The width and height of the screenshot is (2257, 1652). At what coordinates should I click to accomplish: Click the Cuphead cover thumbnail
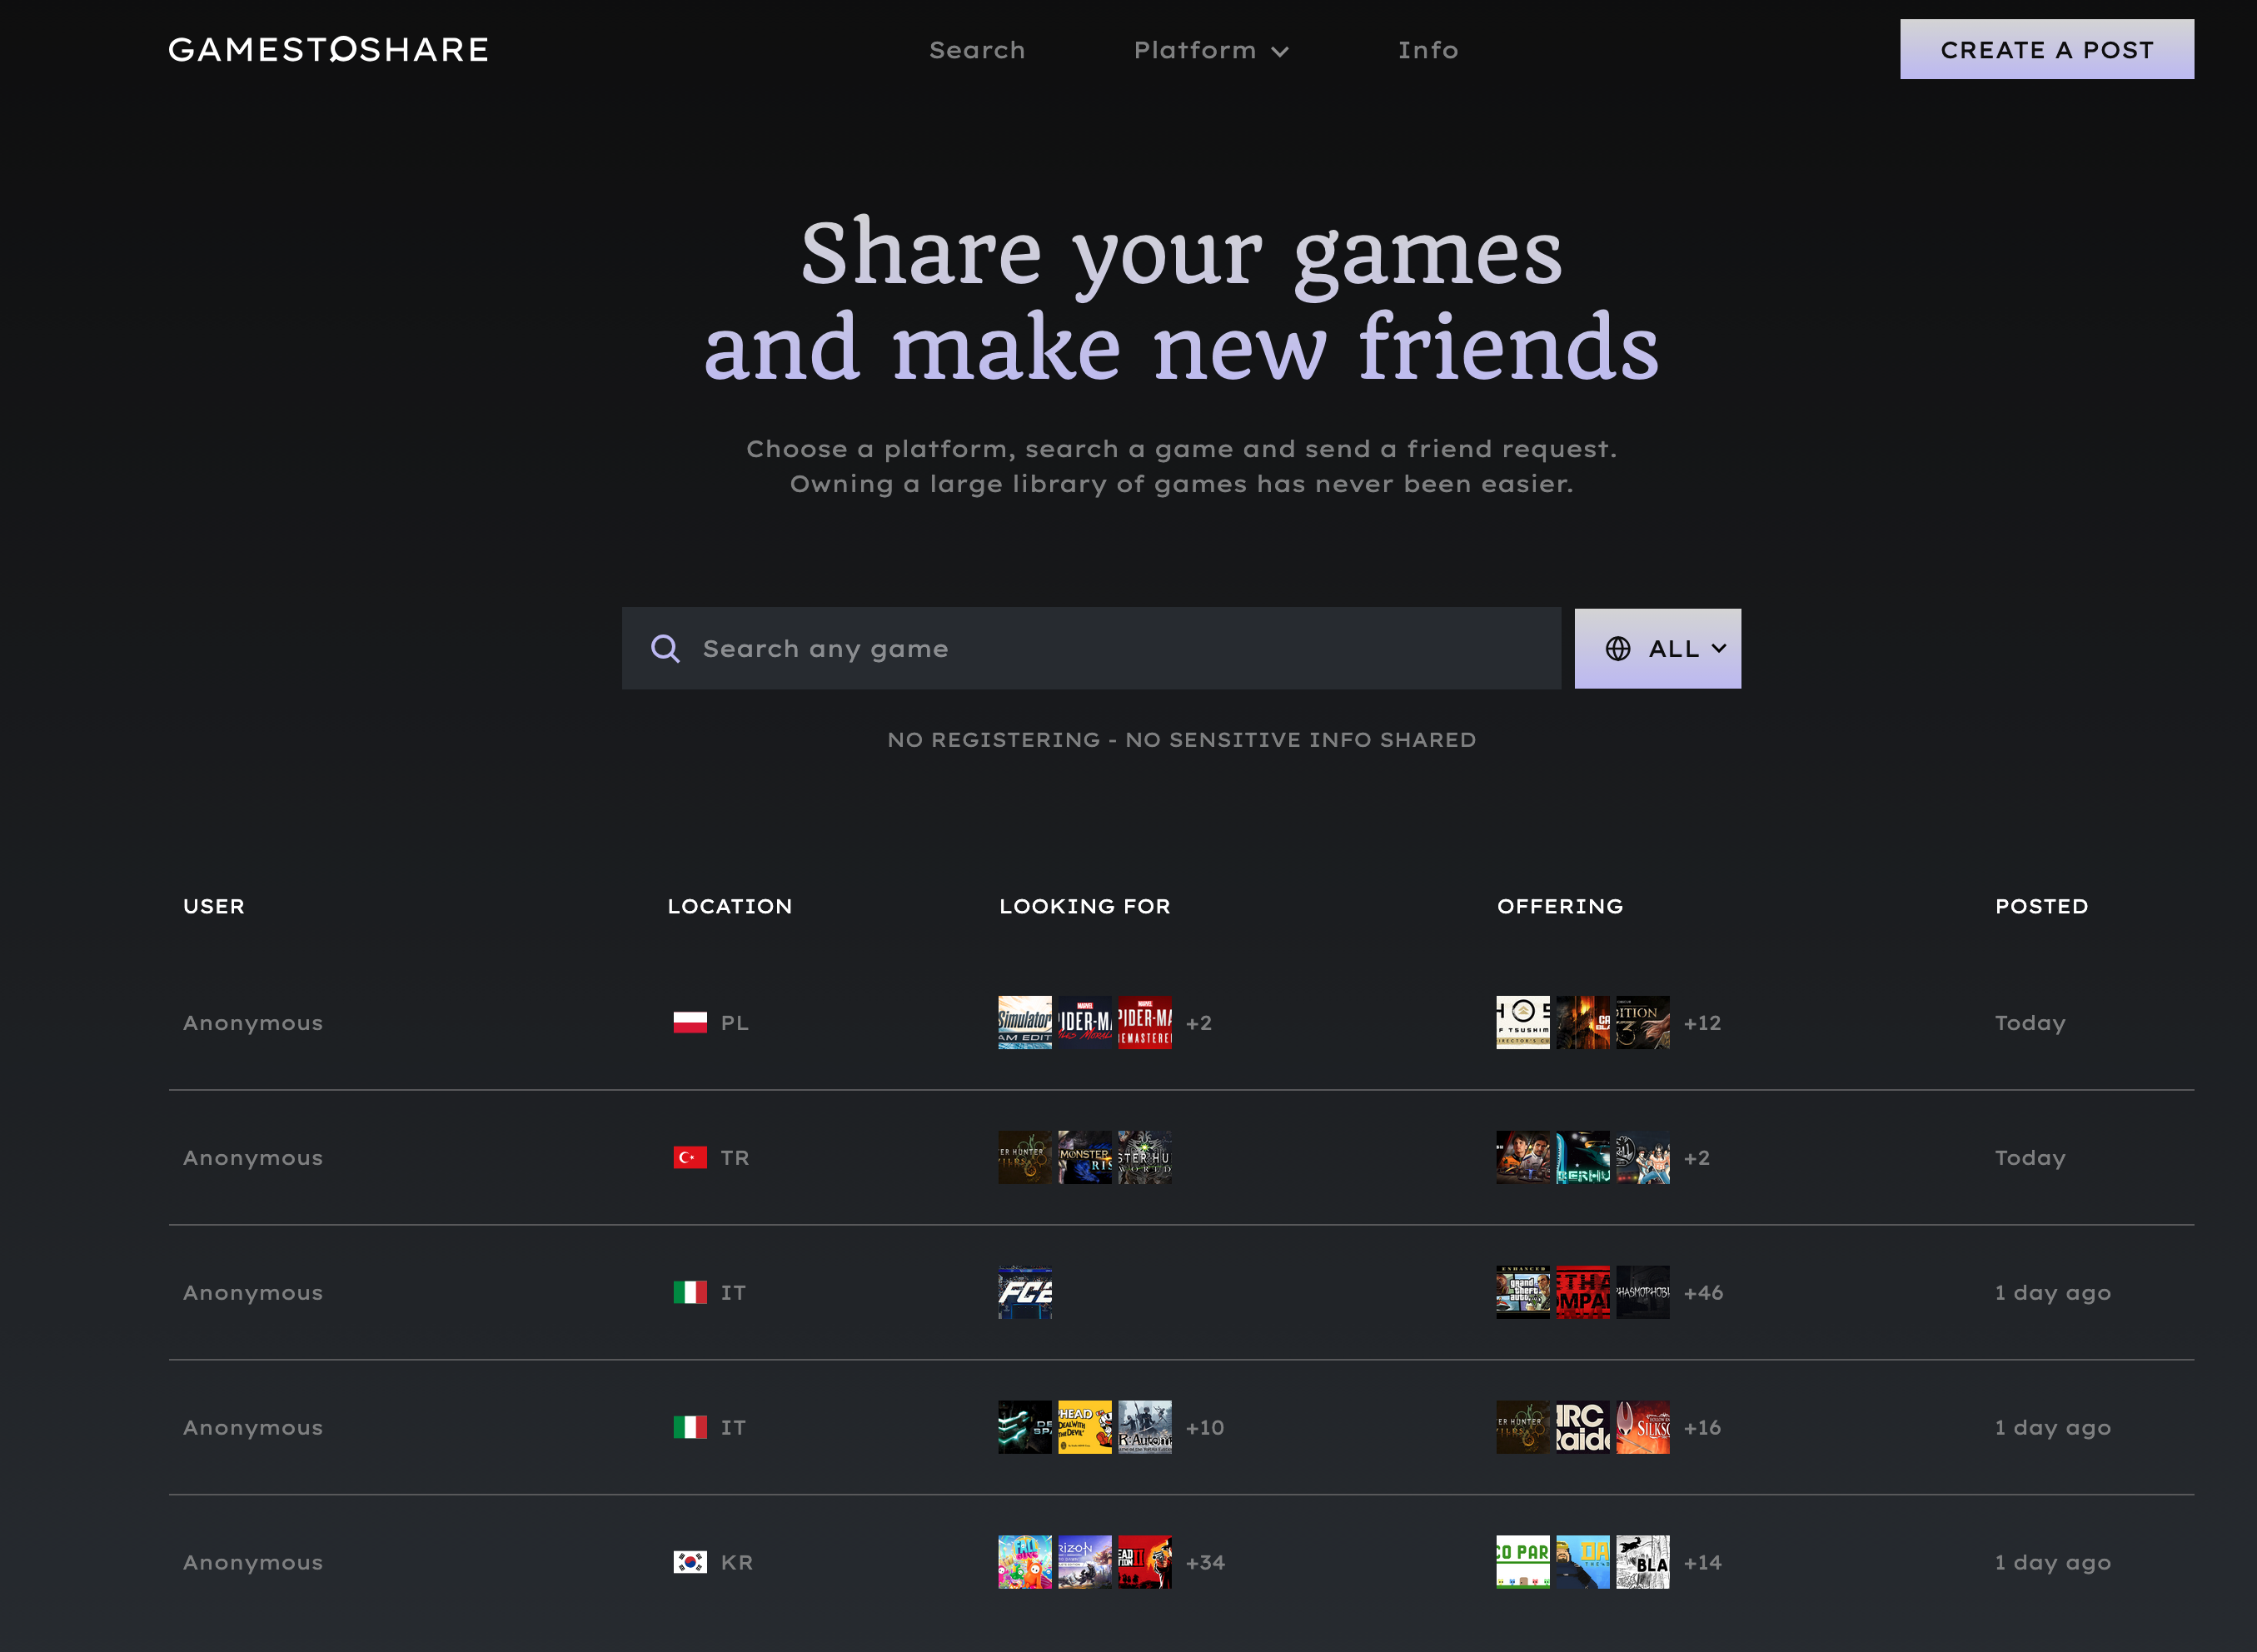click(1084, 1427)
